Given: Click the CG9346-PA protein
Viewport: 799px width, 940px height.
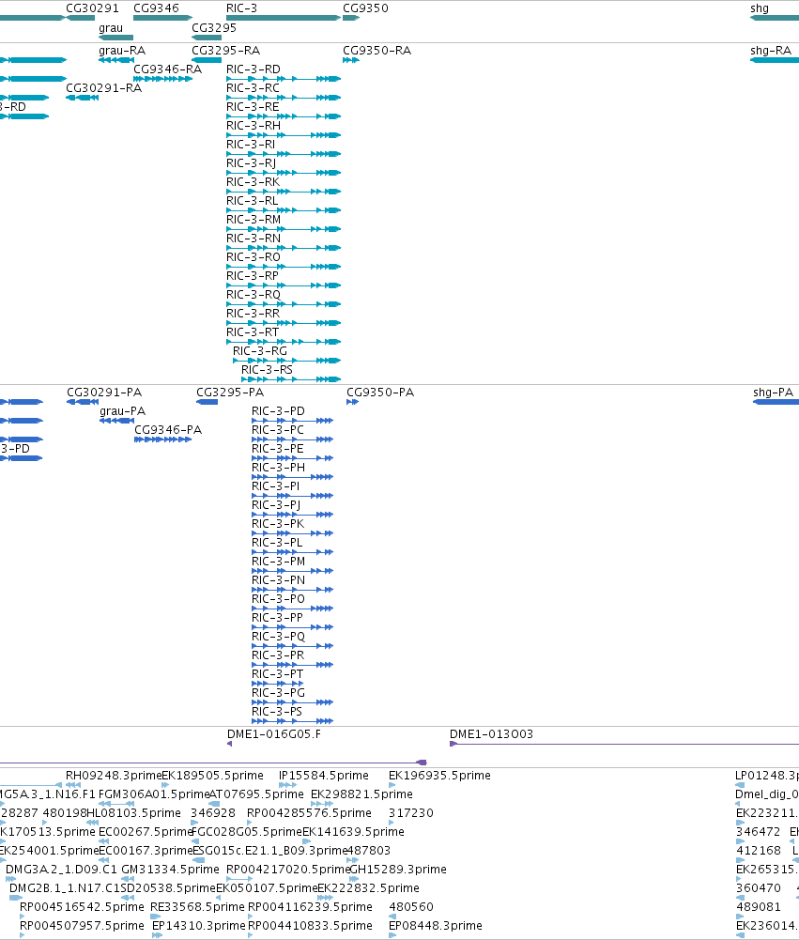Looking at the screenshot, I should (163, 439).
